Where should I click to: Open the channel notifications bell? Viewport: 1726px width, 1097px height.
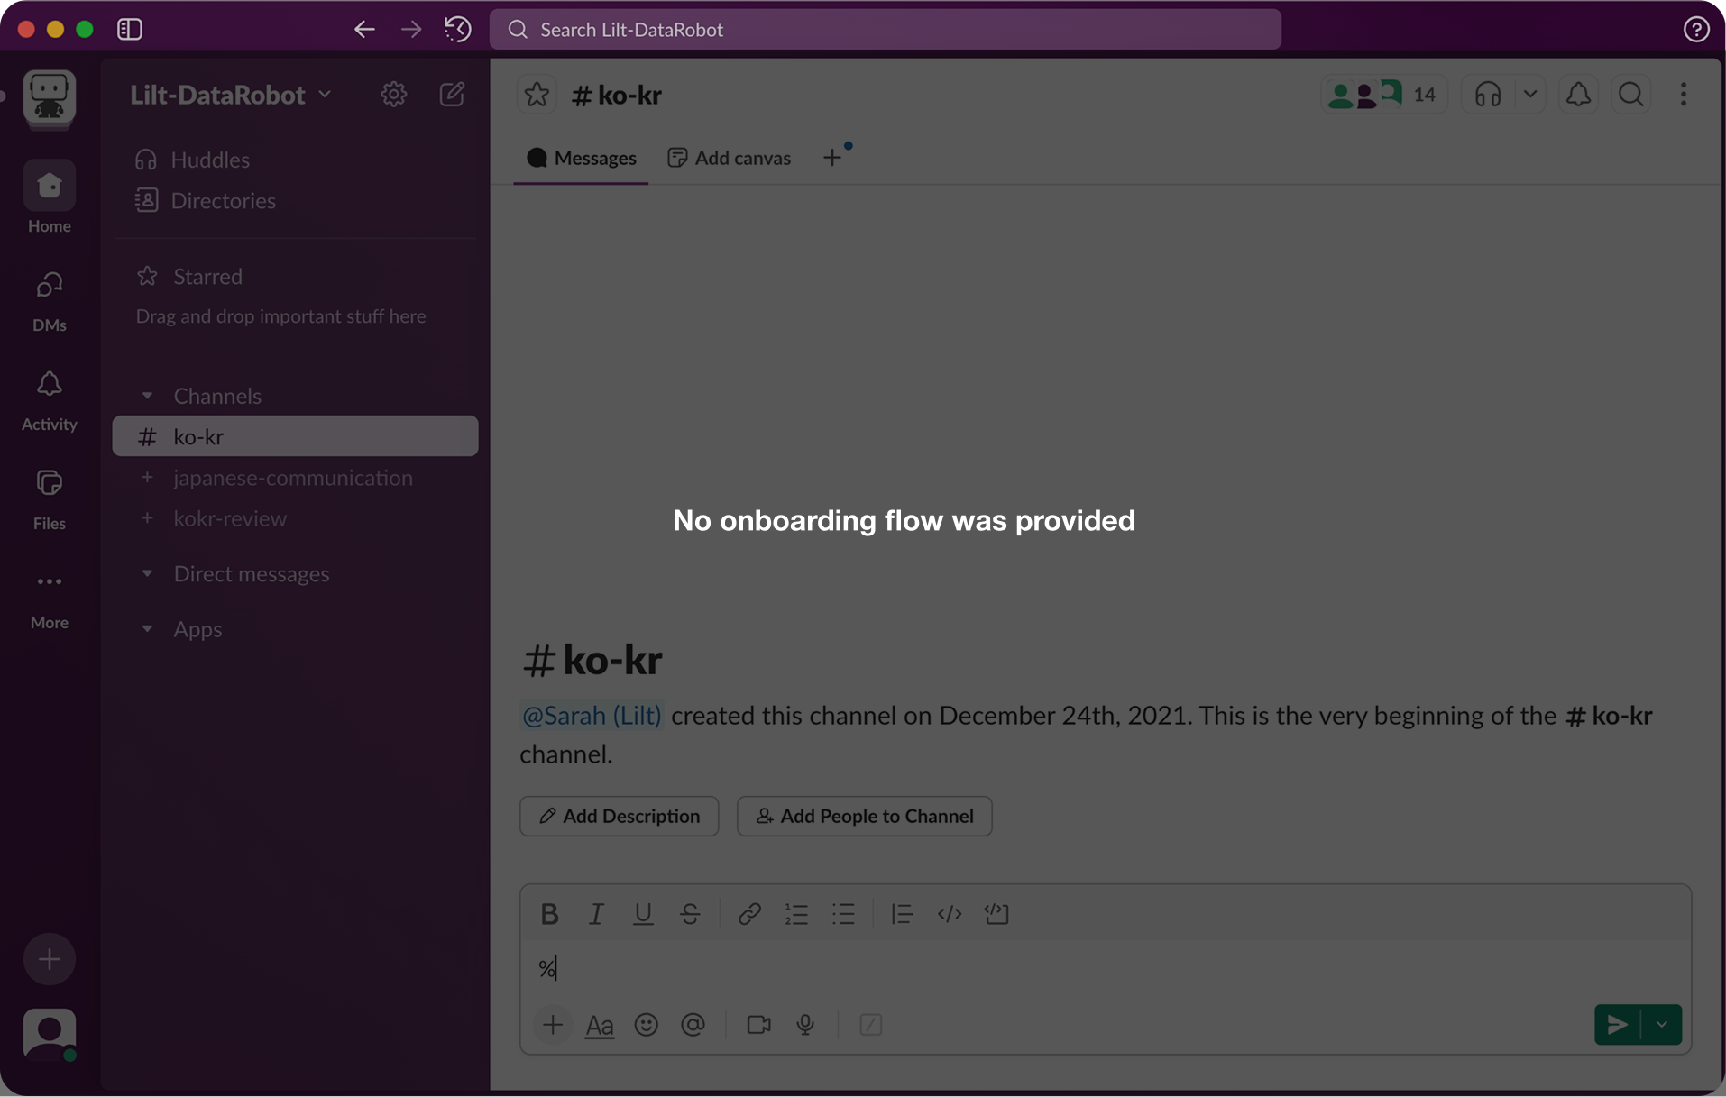(x=1578, y=95)
